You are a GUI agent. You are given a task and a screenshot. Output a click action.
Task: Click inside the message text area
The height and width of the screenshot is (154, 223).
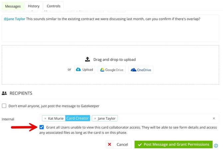point(110,32)
